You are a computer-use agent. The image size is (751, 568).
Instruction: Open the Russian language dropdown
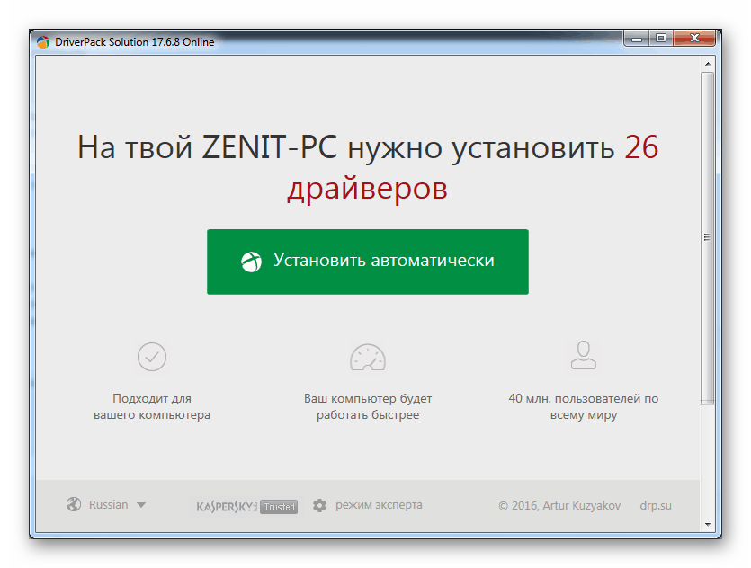pyautogui.click(x=109, y=505)
